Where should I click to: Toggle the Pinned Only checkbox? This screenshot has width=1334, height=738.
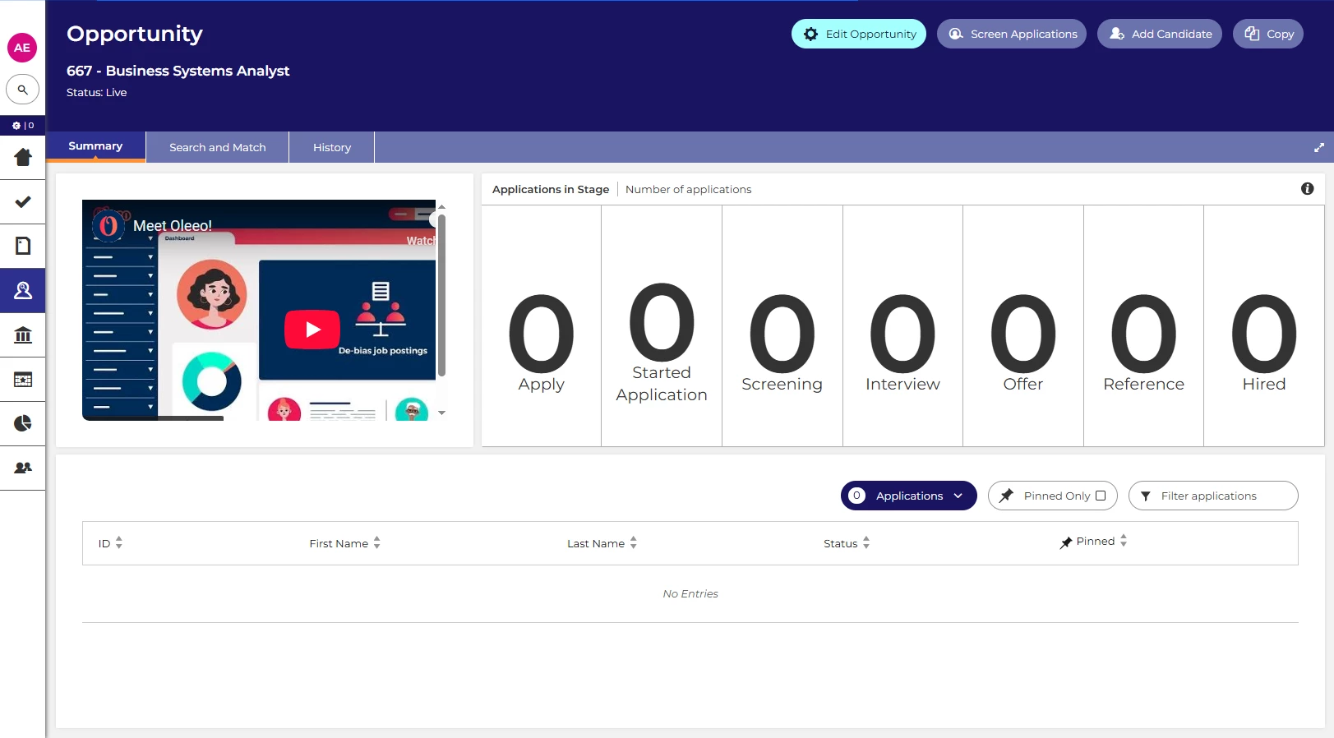[1101, 496]
